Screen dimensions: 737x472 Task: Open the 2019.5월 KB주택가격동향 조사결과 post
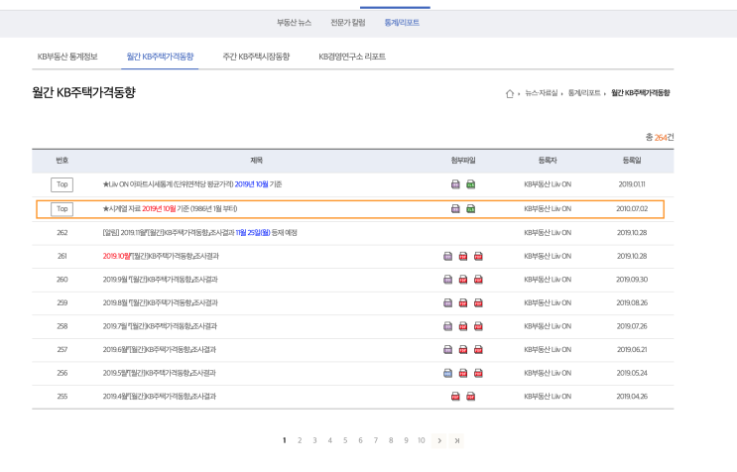tap(160, 373)
